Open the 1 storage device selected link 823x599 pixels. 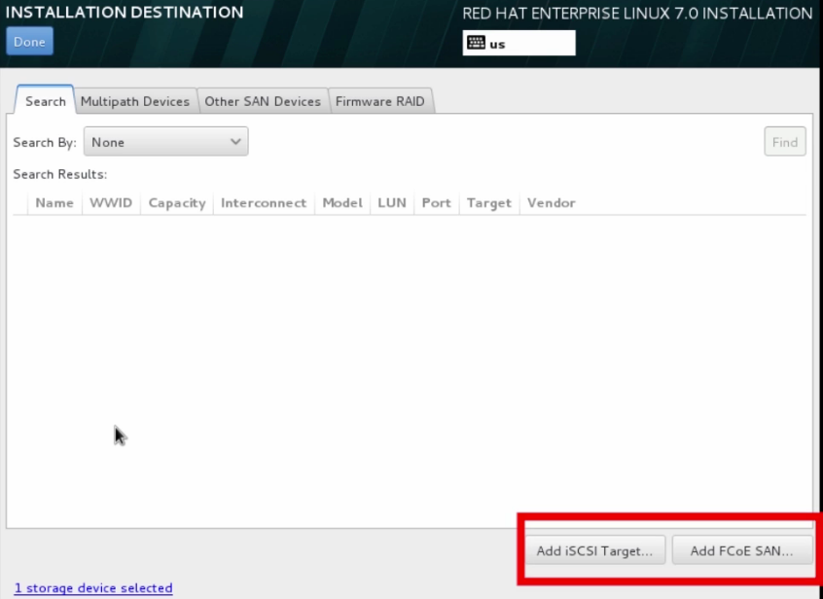(x=93, y=588)
